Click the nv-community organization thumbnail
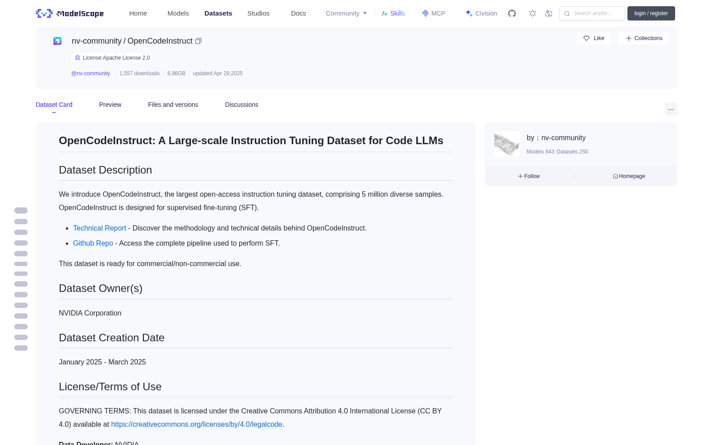 pyautogui.click(x=507, y=144)
